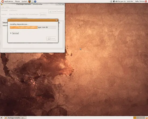
Task: Expand the Terminal disclosure triangle
Action: (x=11, y=33)
